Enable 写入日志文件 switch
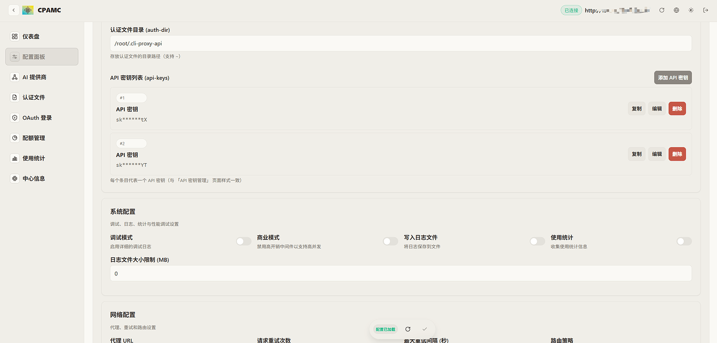 click(x=537, y=241)
